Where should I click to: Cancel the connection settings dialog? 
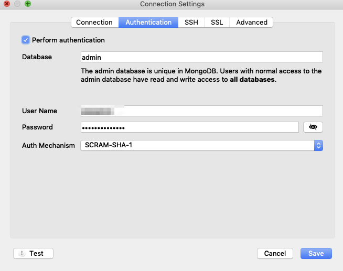(x=275, y=253)
